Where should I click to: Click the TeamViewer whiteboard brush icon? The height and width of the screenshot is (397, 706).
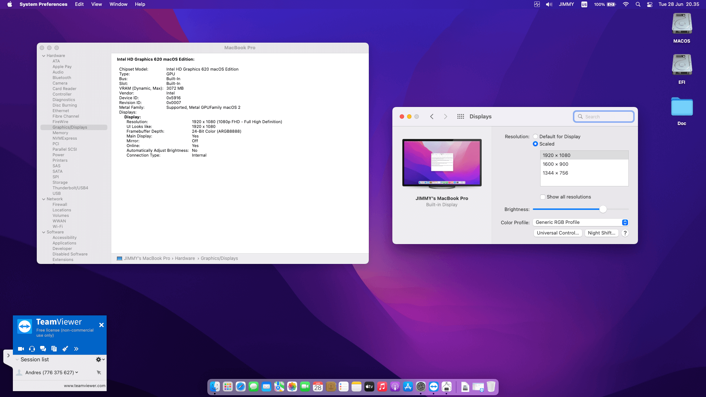(65, 349)
